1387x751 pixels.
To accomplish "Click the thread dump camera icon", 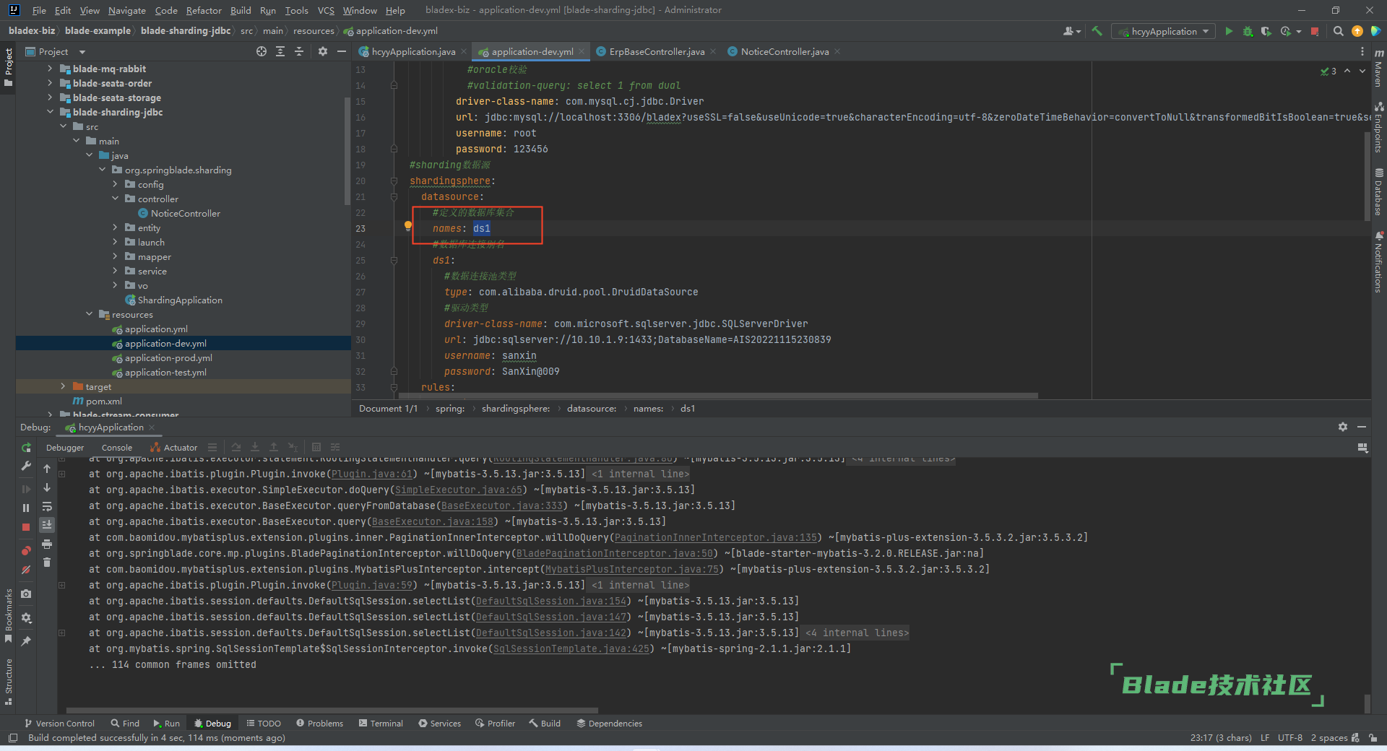I will (x=26, y=594).
